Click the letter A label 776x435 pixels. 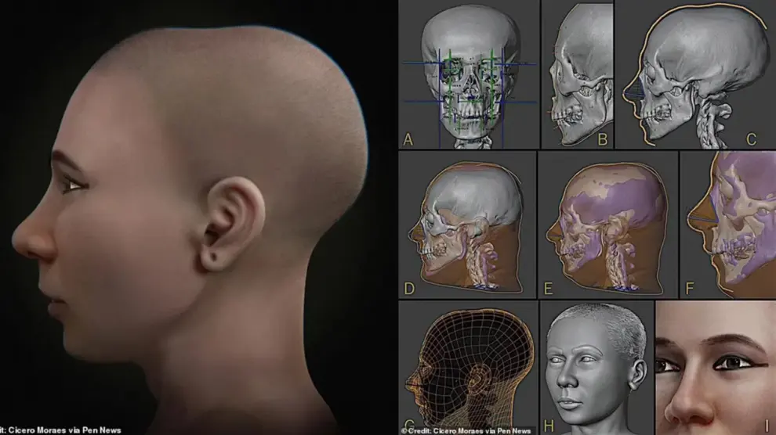408,140
